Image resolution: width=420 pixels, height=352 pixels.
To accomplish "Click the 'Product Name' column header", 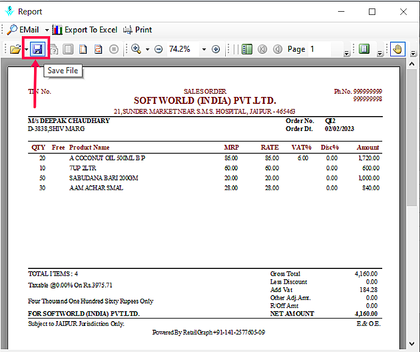I will 89,148.
